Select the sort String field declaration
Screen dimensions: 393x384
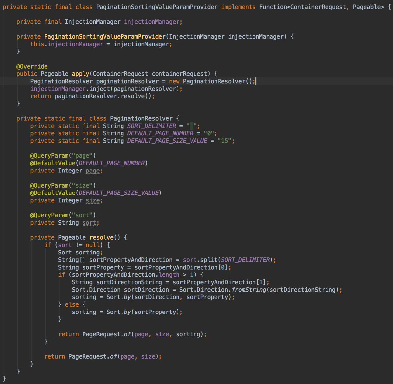(64, 223)
